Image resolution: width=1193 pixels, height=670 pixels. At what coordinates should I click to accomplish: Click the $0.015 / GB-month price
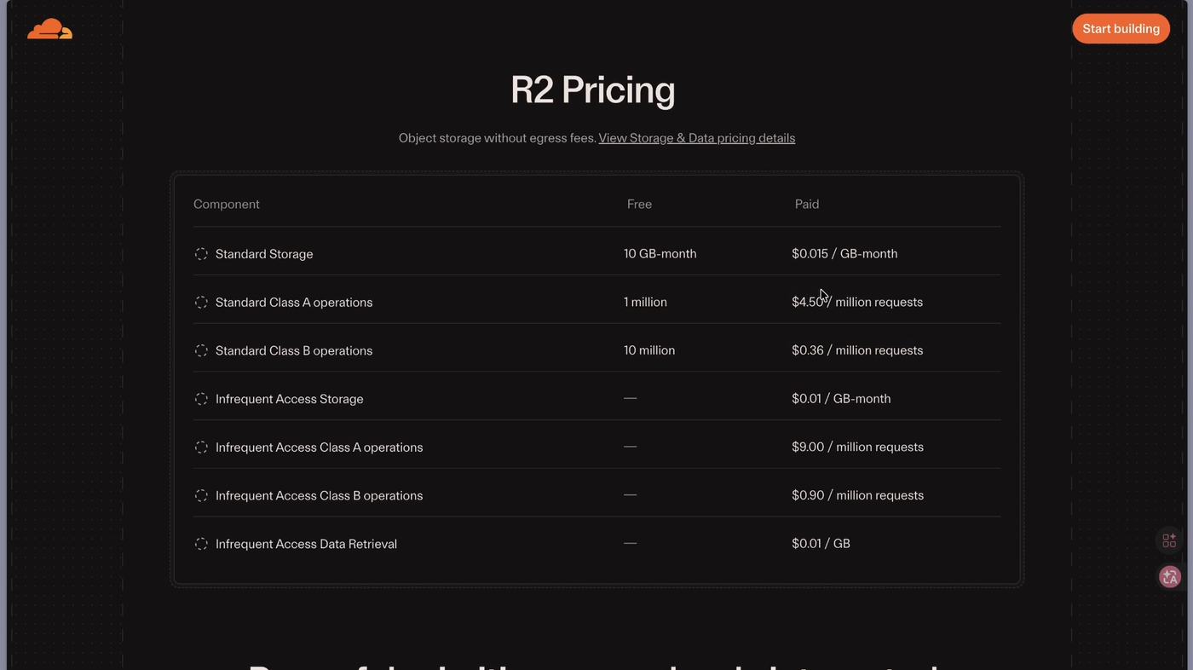(844, 254)
